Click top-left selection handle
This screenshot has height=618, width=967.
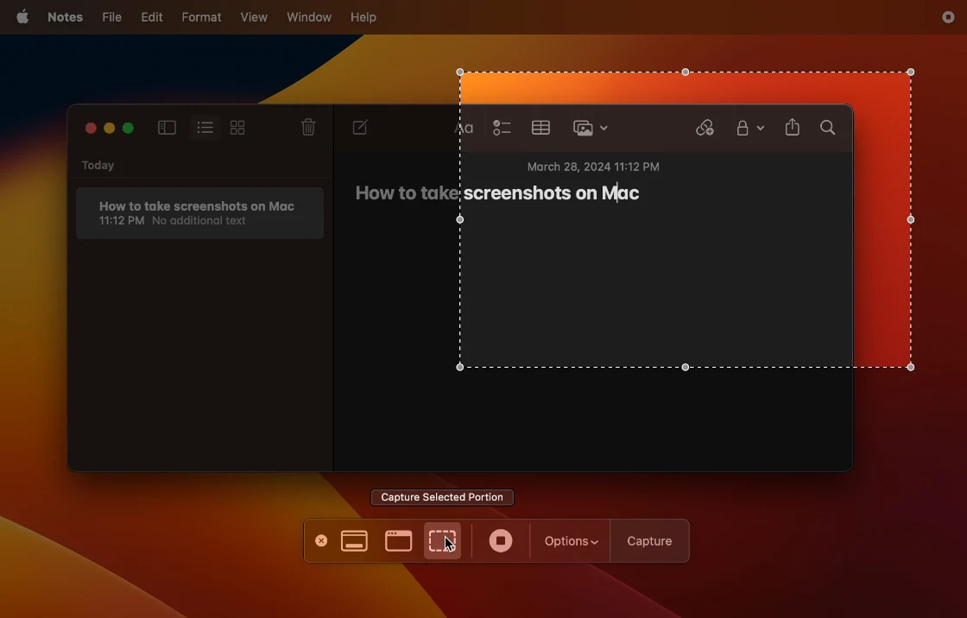[x=460, y=73]
